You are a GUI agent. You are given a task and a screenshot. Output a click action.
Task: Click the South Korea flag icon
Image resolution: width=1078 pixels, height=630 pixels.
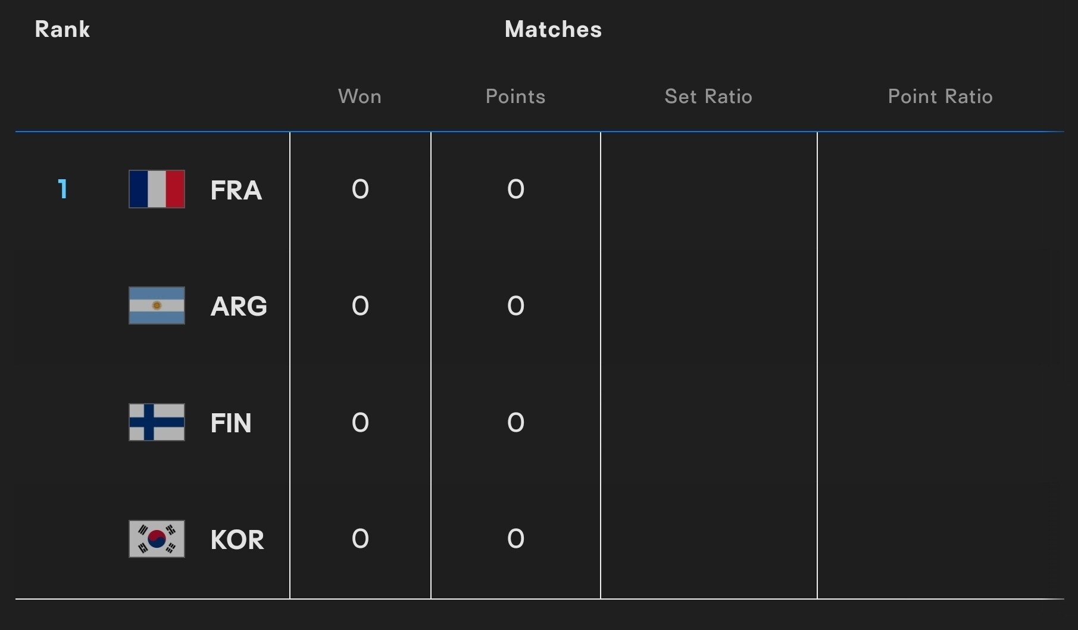point(157,539)
